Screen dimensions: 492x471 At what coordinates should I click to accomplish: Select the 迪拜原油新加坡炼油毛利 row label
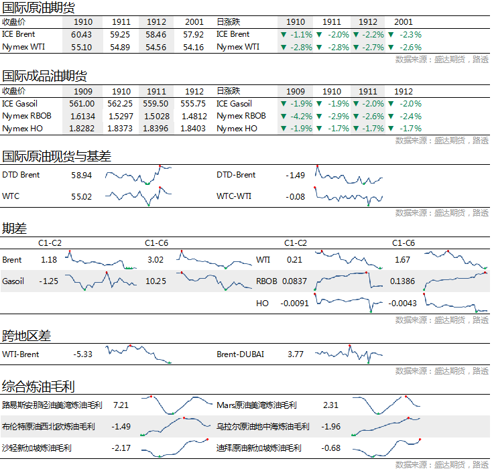click(259, 448)
